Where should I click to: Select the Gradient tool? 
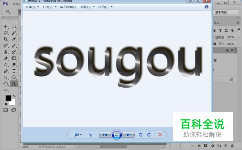(14, 58)
